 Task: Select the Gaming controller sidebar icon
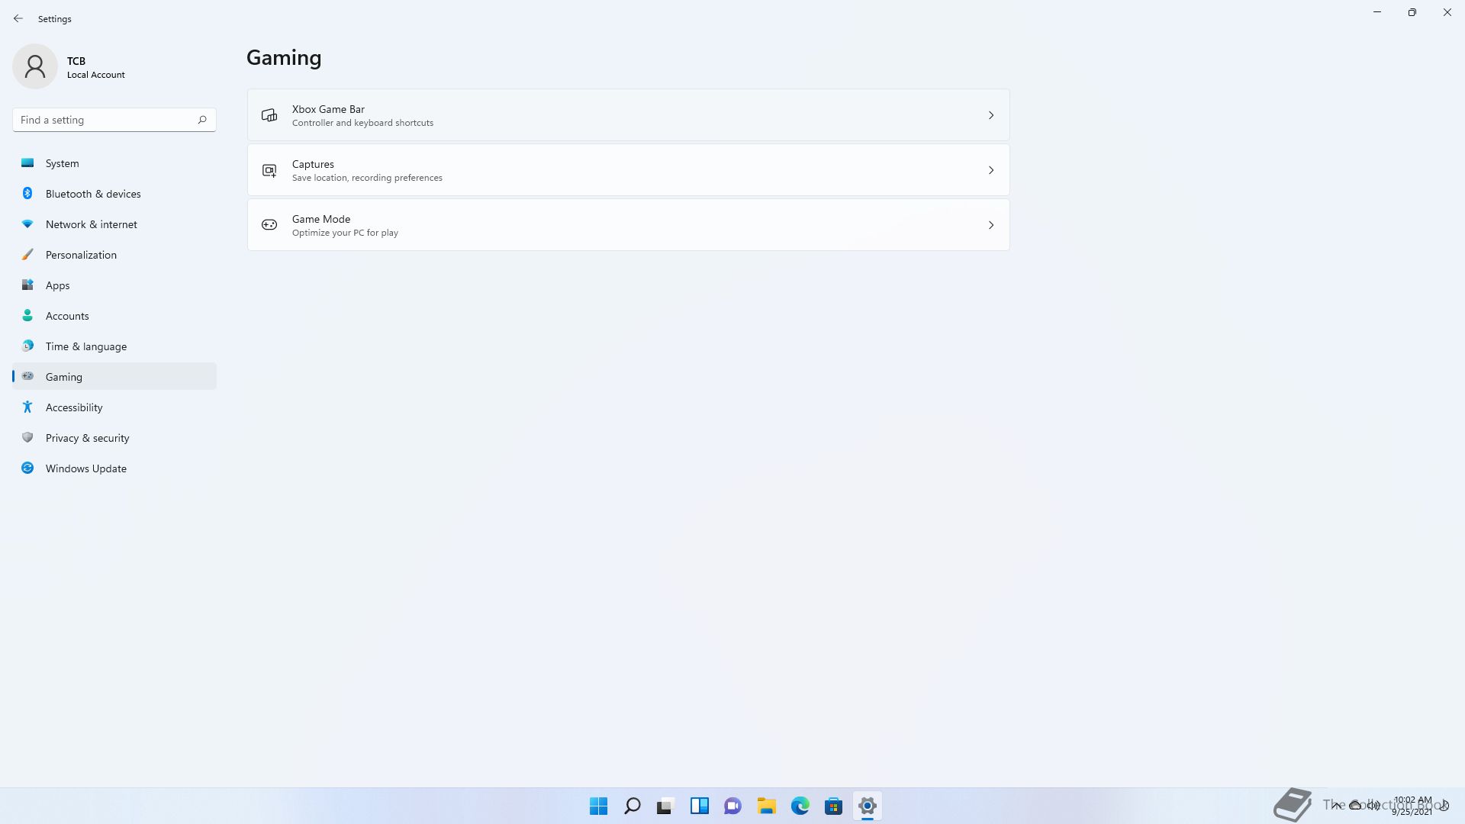click(27, 376)
